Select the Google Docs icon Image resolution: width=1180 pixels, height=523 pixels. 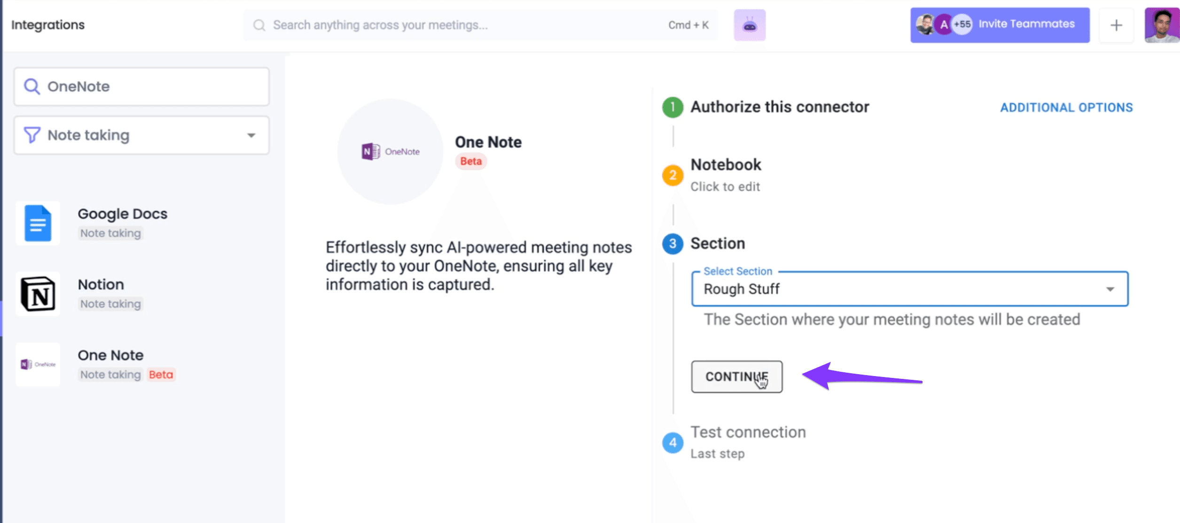(x=38, y=223)
